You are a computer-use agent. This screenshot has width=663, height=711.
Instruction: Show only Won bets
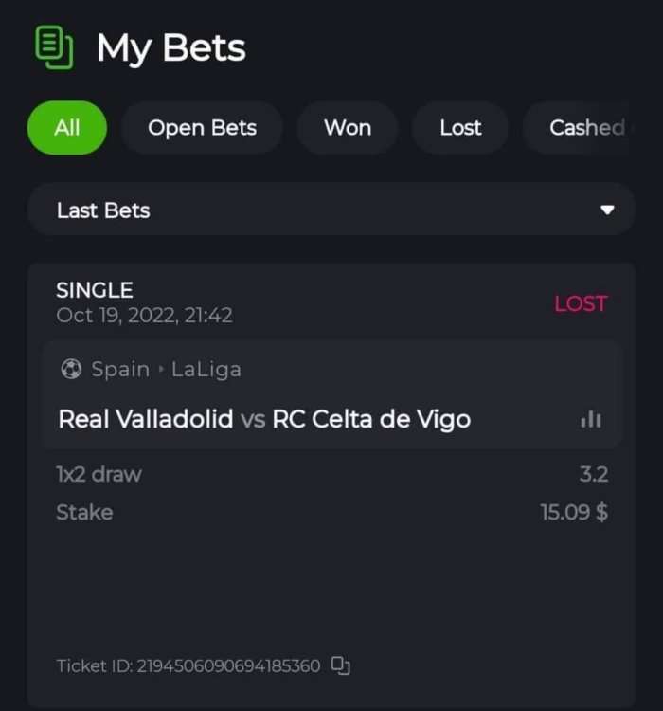(348, 128)
